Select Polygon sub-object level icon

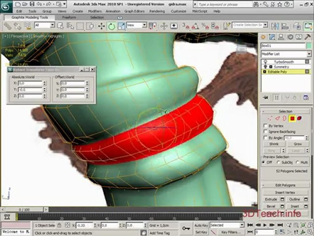coord(292,118)
